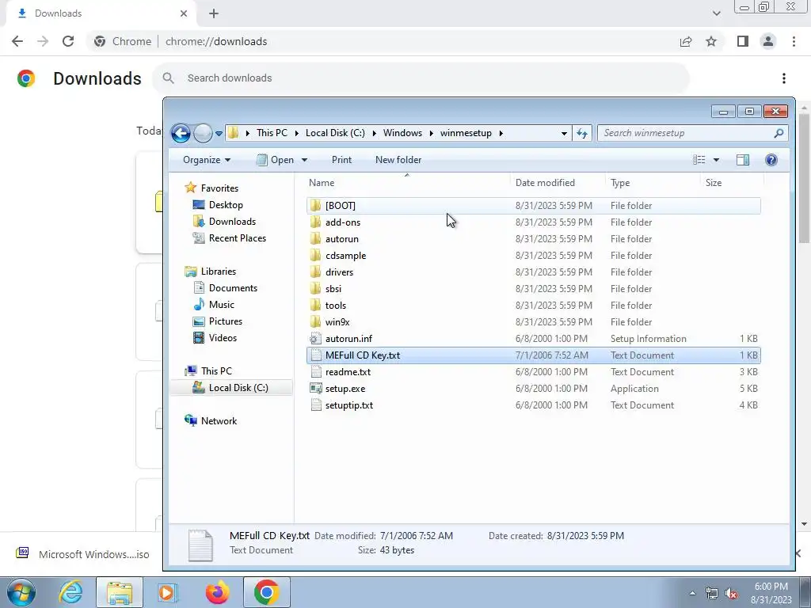Launch Firefox from the taskbar
The height and width of the screenshot is (608, 811).
217,592
